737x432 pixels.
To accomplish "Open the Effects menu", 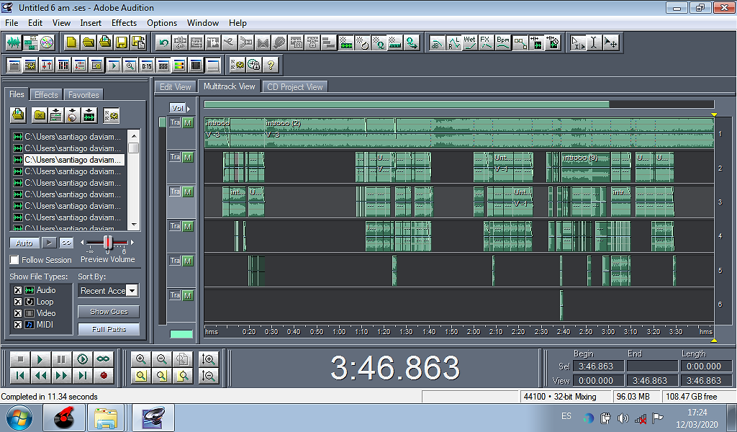I will [124, 22].
